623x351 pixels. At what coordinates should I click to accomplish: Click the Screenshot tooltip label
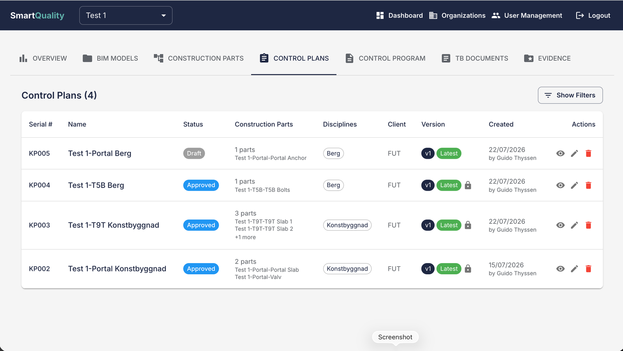[x=395, y=337]
